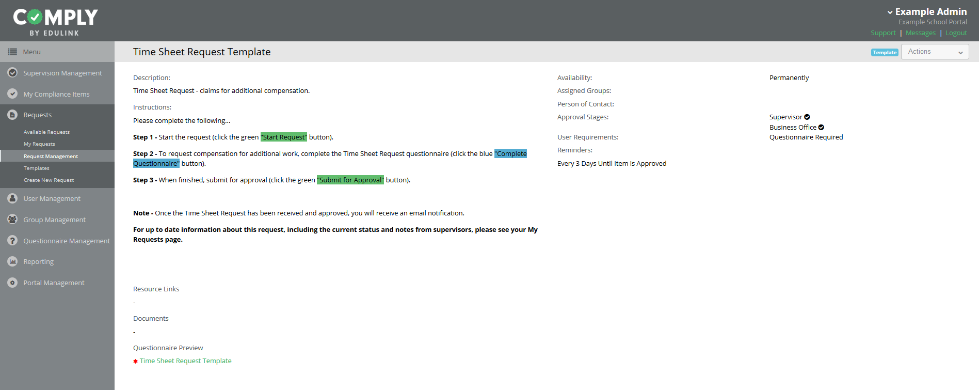Screen dimensions: 979x390
Task: Click the User Management person icon
Action: pos(13,198)
